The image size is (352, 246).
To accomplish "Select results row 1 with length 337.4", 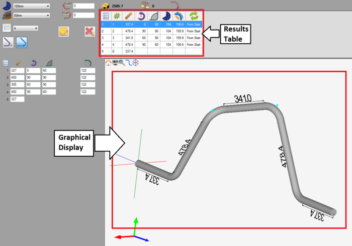I will [151, 25].
